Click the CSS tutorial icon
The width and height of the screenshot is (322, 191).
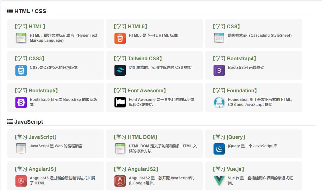point(219,38)
